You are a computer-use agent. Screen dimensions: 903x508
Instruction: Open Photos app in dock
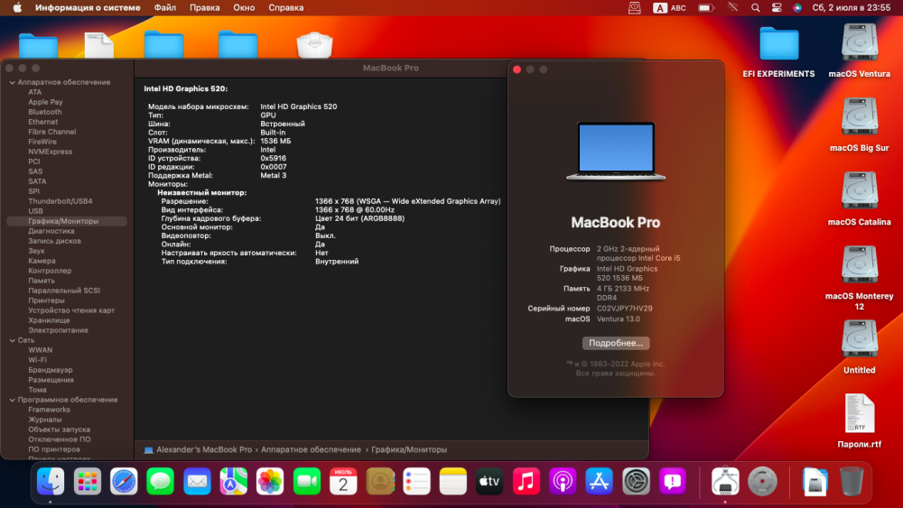coord(270,481)
